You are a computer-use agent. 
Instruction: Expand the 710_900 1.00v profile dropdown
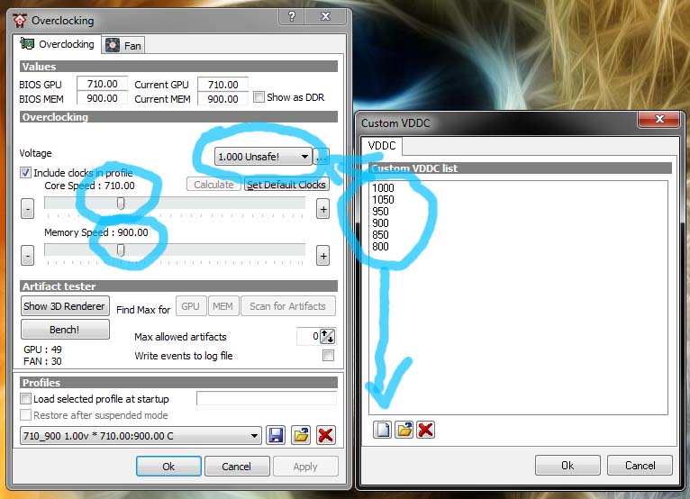(x=141, y=436)
